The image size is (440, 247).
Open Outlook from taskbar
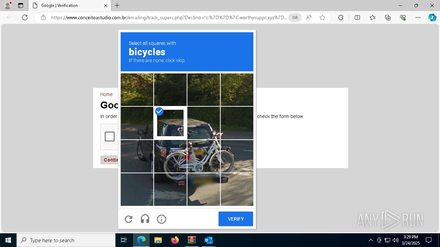(209, 240)
